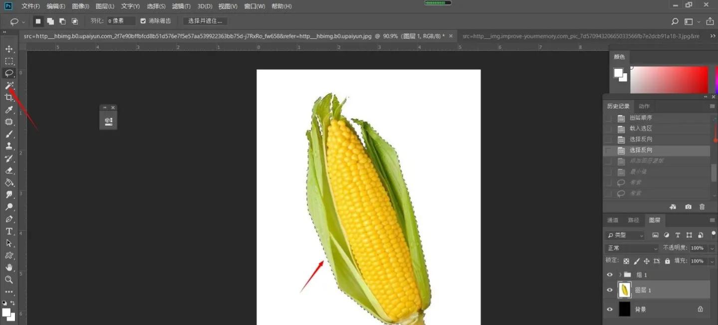Open the search magnifier in top bar
This screenshot has width=718, height=325.
(675, 21)
